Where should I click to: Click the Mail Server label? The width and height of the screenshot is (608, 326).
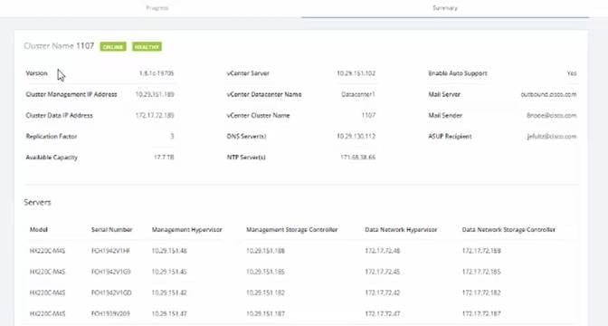444,94
